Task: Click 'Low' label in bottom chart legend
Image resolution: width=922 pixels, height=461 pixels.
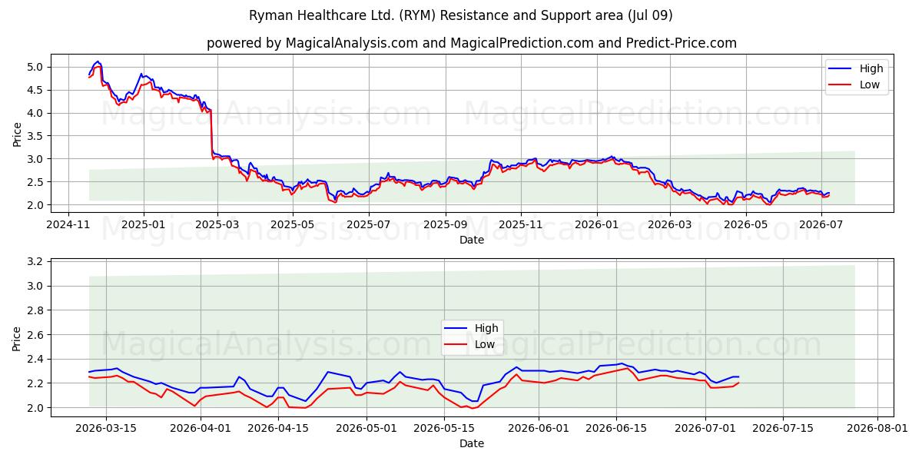Action: [x=485, y=344]
